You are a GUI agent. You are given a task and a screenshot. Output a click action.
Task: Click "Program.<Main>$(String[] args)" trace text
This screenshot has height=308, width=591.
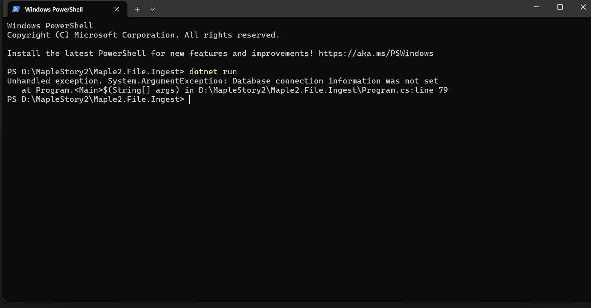tap(107, 90)
